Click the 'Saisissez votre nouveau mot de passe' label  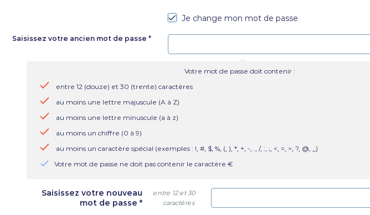[92, 198]
